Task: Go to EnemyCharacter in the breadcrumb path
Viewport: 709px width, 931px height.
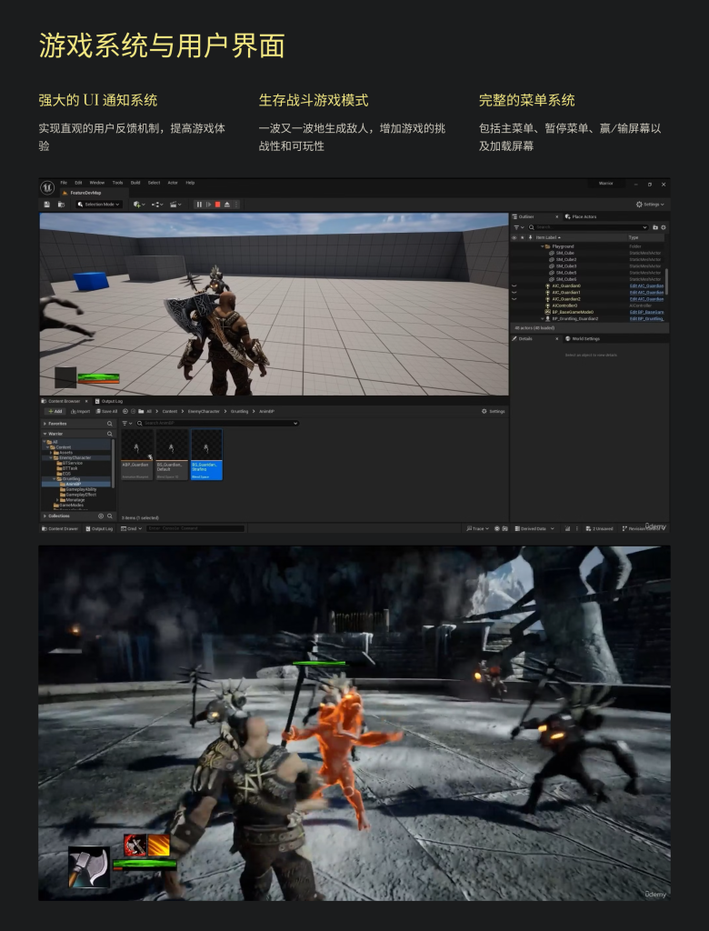Action: click(x=204, y=412)
